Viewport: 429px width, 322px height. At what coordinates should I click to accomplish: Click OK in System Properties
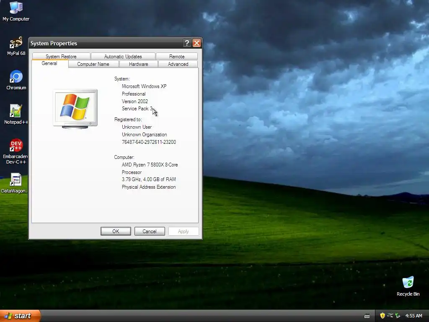116,231
